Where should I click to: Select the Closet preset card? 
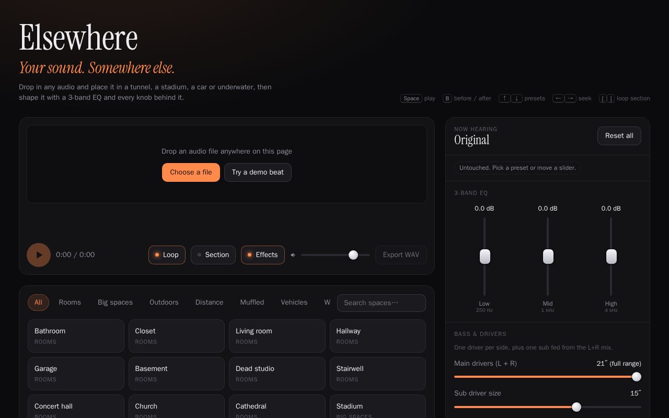(x=177, y=336)
